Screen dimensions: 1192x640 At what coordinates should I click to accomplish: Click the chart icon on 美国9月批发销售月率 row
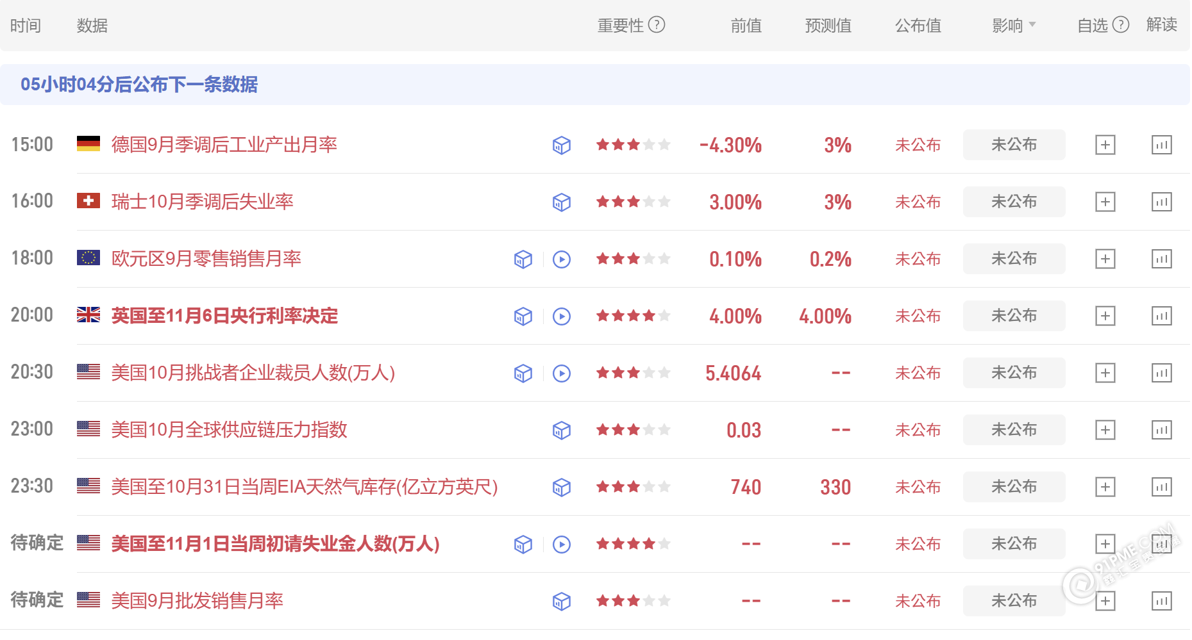tap(1162, 600)
